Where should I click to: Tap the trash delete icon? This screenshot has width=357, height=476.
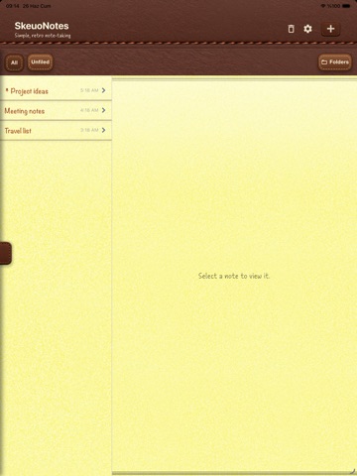(291, 29)
